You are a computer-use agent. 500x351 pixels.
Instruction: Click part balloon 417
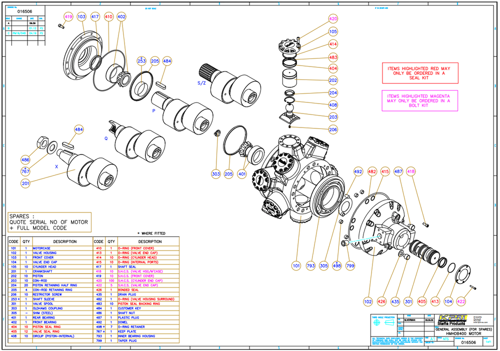tap(95, 16)
